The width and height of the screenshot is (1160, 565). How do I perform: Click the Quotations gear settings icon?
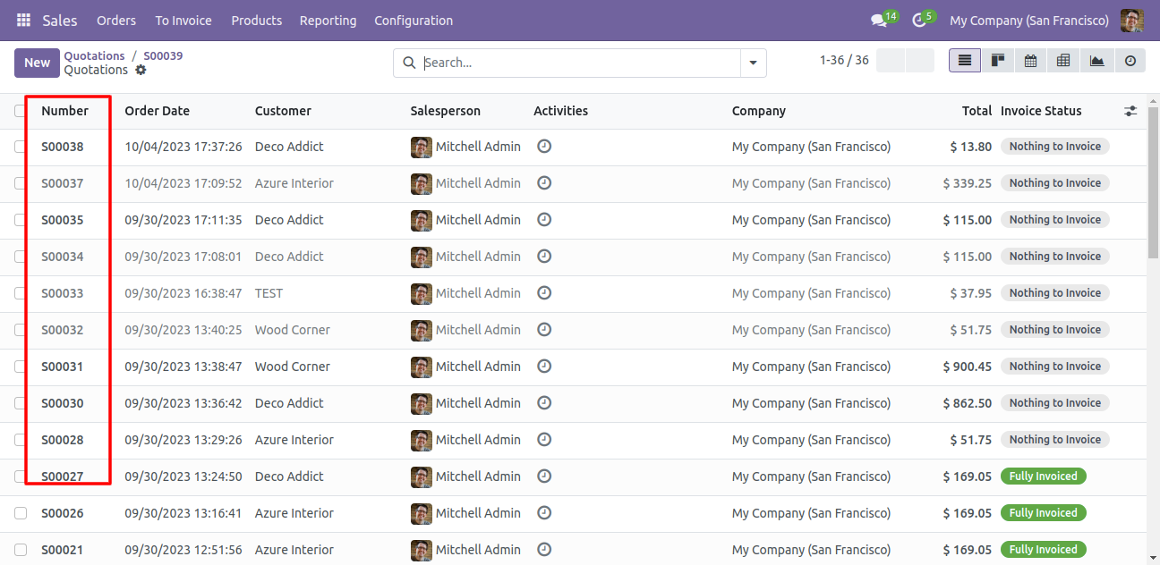coord(141,70)
